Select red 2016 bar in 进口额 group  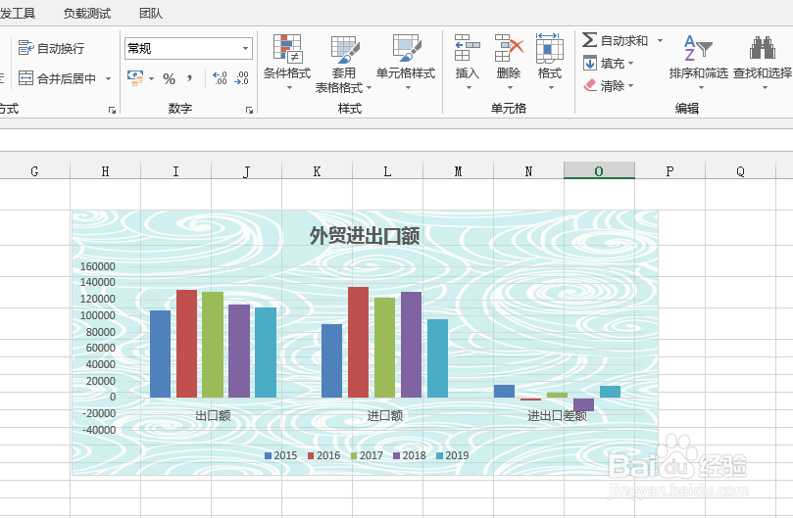coord(358,342)
